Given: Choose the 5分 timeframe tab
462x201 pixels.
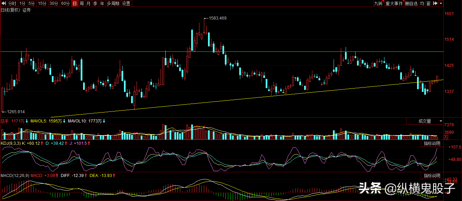Looking at the screenshot, I should pyautogui.click(x=32, y=3).
